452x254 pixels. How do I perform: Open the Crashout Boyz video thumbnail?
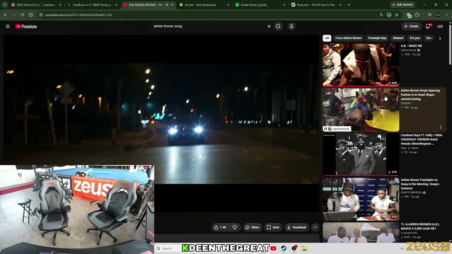(x=361, y=155)
